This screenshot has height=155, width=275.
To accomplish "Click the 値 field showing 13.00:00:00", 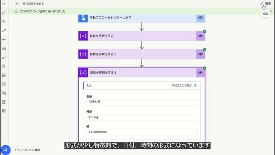I will 141,133.
